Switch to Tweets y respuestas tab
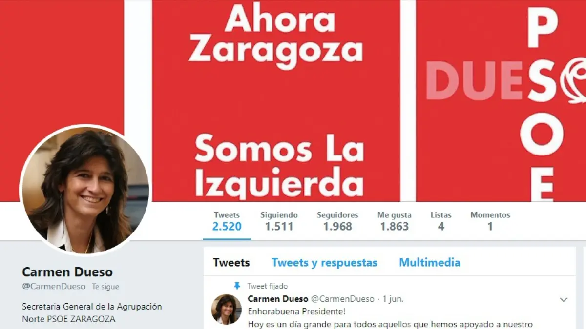The image size is (586, 329). 324,263
